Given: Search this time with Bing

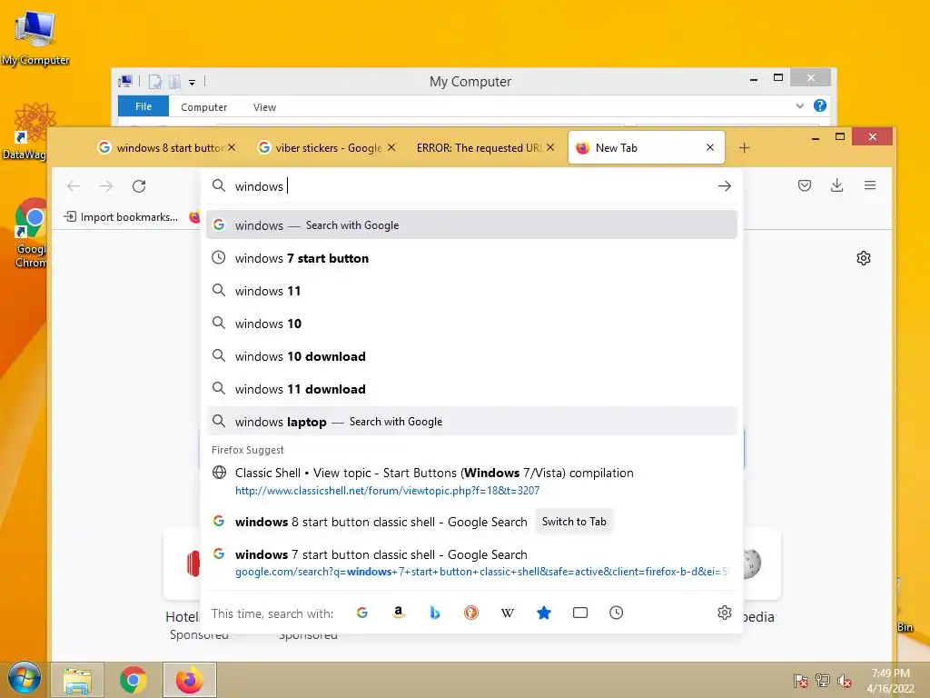Looking at the screenshot, I should point(435,613).
